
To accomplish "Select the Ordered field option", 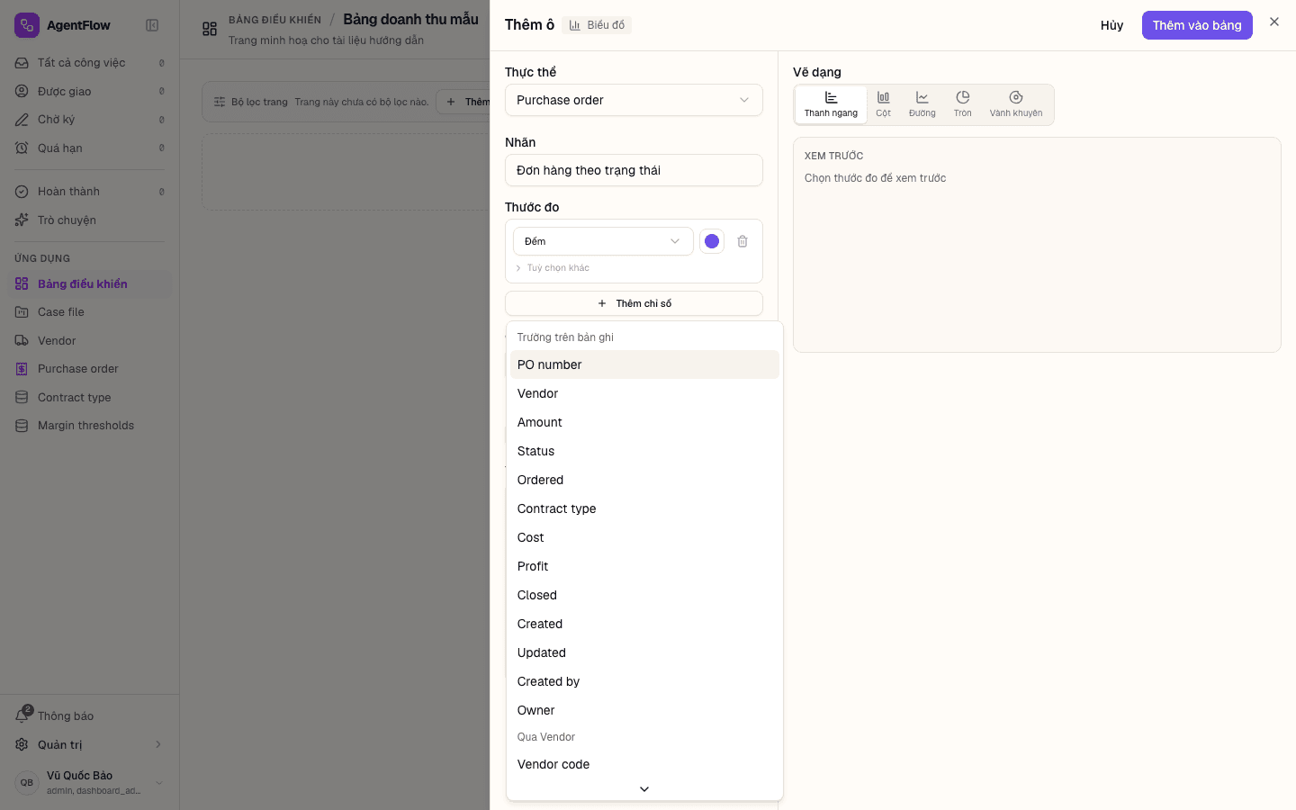I will click(x=644, y=480).
